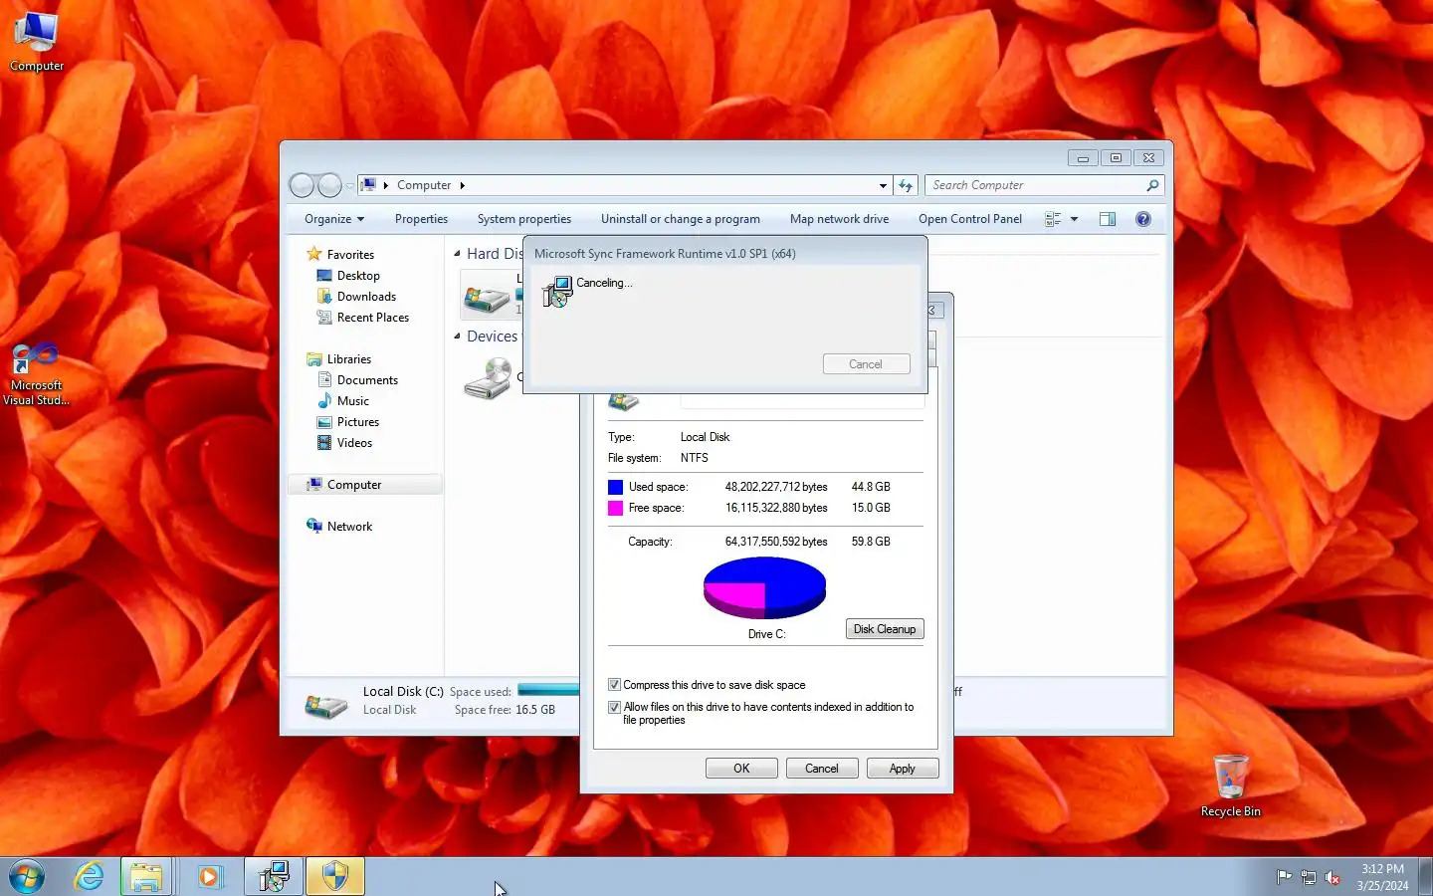Click OK in the disk properties dialog
1433x896 pixels.
pyautogui.click(x=741, y=769)
